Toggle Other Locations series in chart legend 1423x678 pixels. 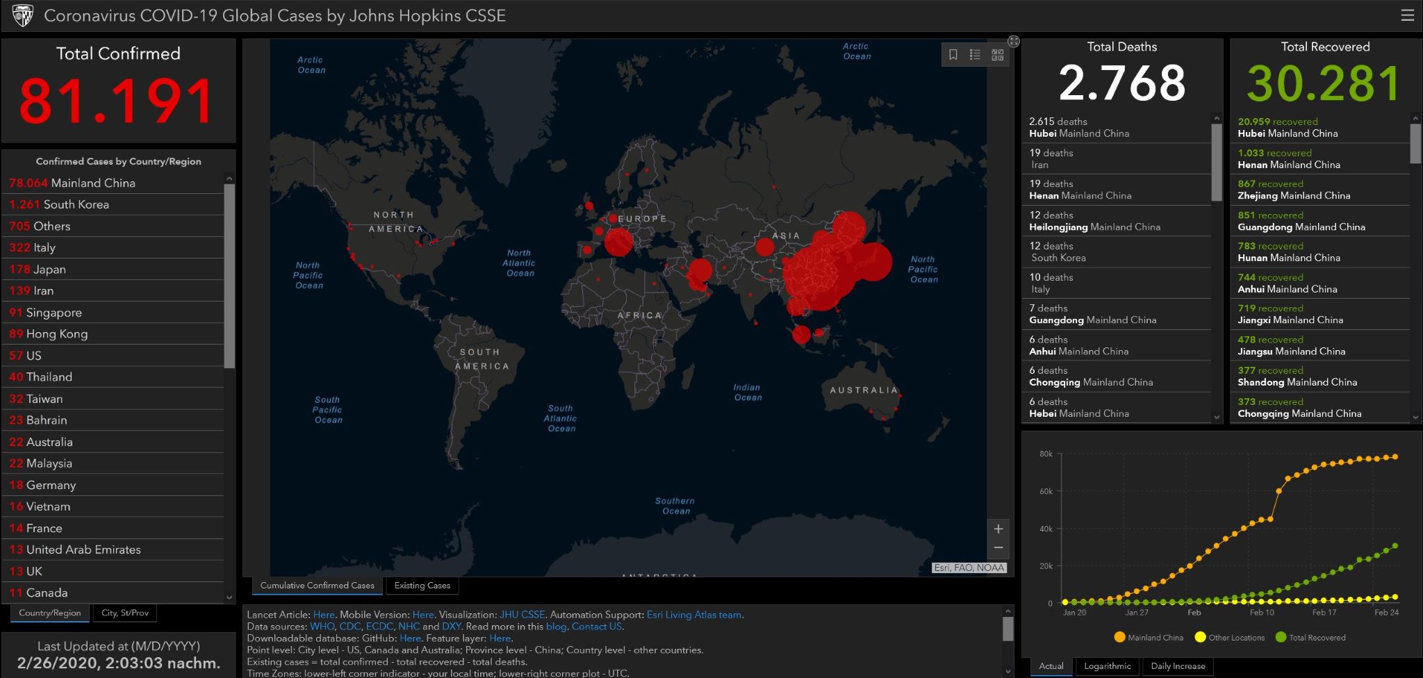tap(1229, 637)
